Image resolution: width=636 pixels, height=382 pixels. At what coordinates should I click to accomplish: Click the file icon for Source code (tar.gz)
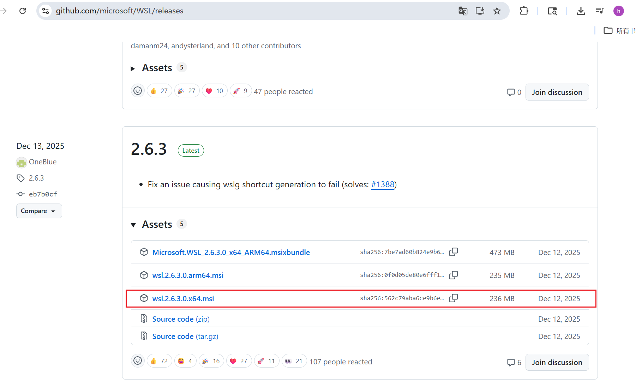(144, 336)
